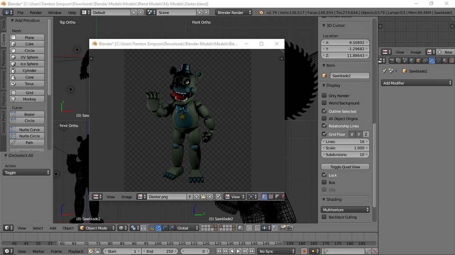The height and width of the screenshot is (255, 455).
Task: Toggle the Z grid axis button
Action: point(366,134)
